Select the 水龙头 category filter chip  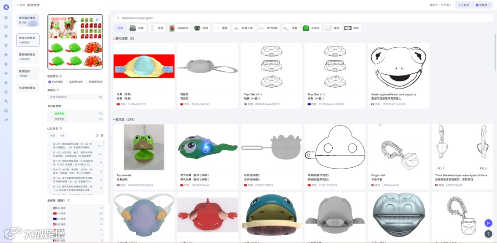(312, 28)
